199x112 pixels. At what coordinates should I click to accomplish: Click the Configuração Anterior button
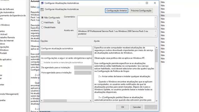[117, 11]
